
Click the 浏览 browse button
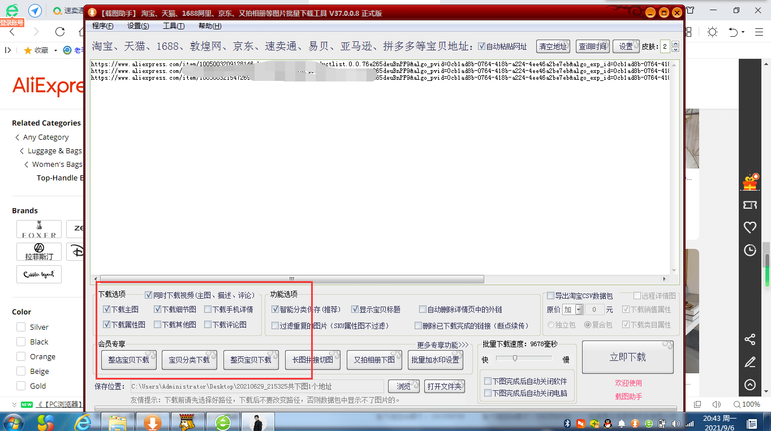(x=403, y=386)
